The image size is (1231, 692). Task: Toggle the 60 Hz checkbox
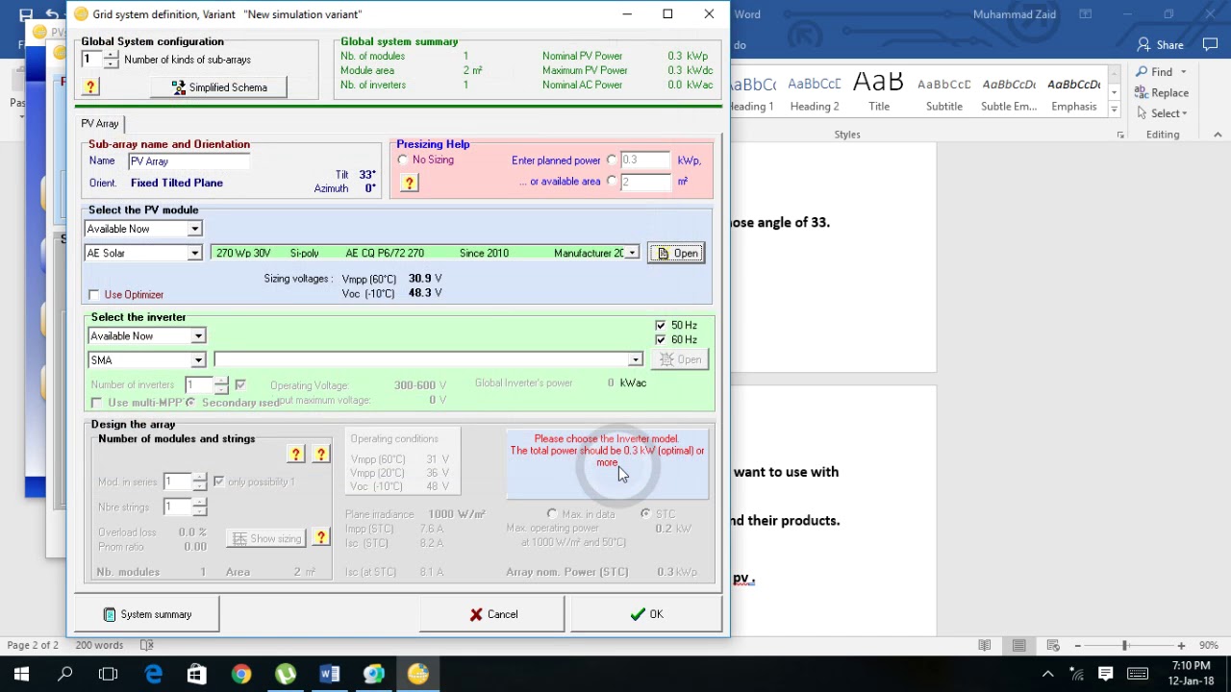click(x=660, y=339)
